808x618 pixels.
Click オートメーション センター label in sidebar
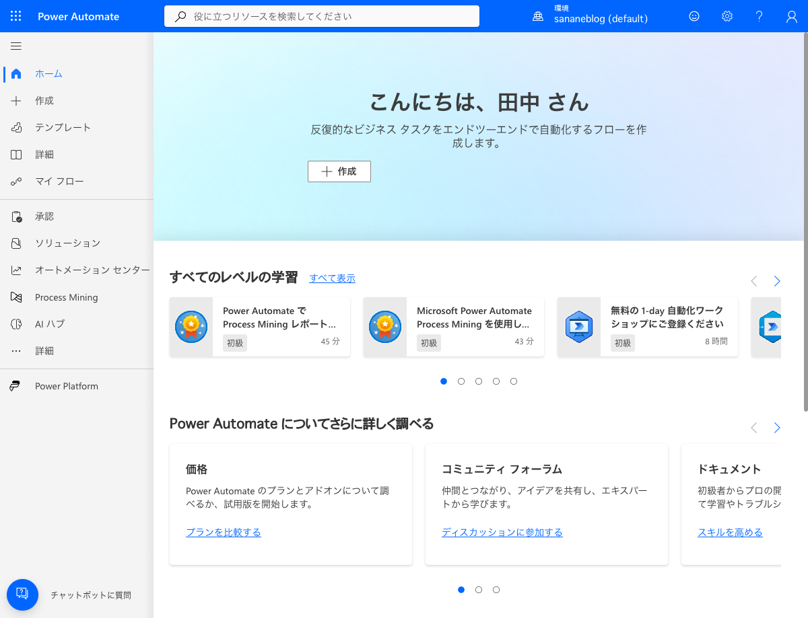[x=93, y=270]
